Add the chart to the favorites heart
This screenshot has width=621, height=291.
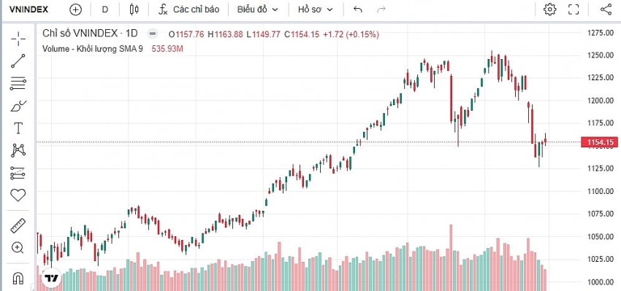pyautogui.click(x=18, y=195)
